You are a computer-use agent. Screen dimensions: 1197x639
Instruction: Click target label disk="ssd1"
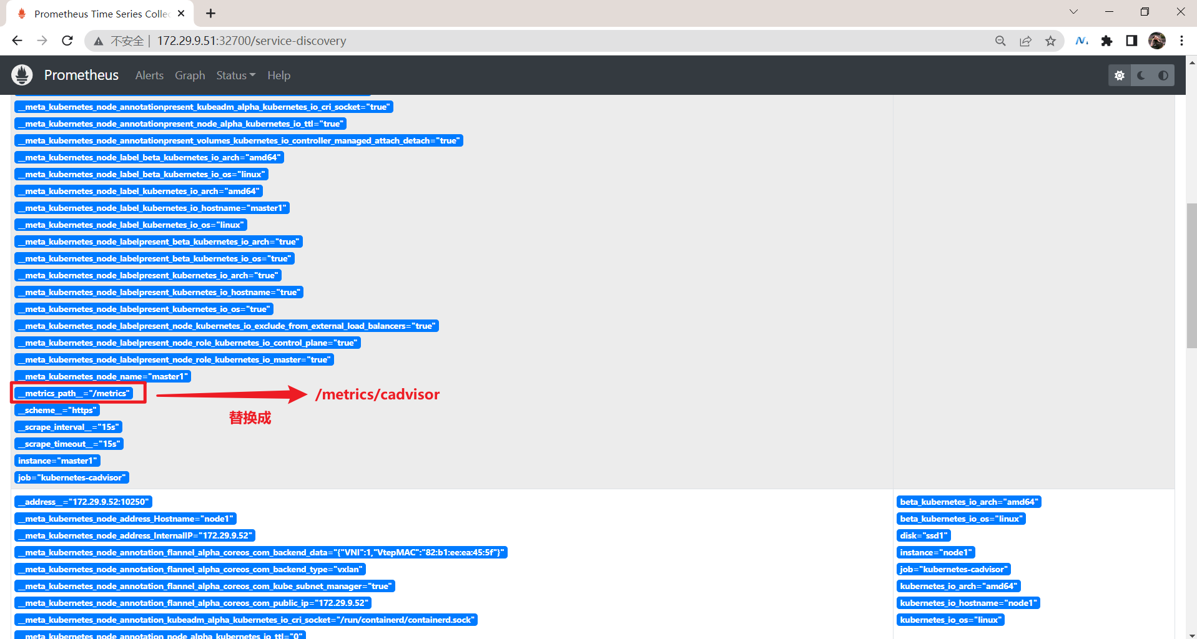924,535
